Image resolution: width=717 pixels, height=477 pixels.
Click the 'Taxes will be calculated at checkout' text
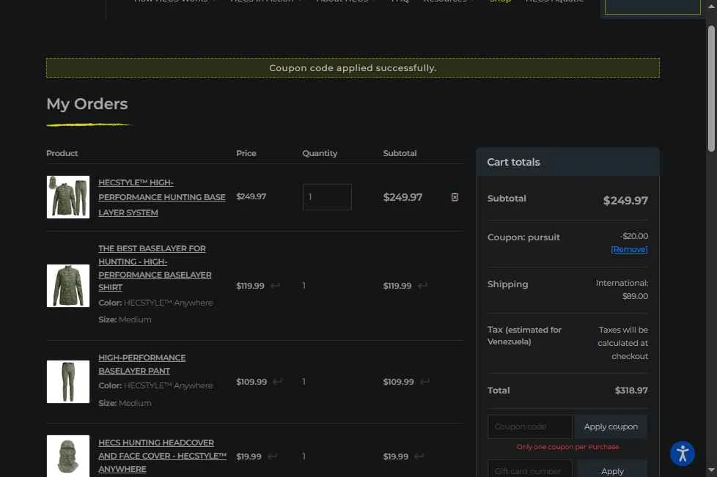[623, 343]
